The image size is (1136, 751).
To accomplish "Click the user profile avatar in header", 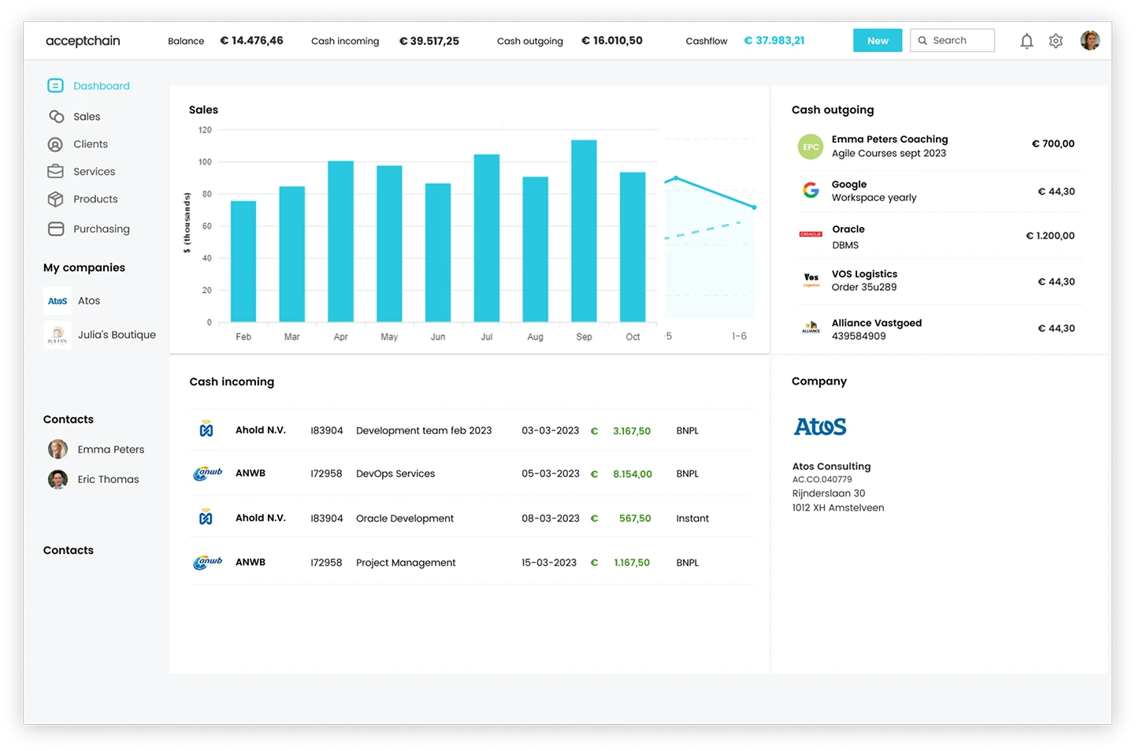I will pyautogui.click(x=1090, y=41).
